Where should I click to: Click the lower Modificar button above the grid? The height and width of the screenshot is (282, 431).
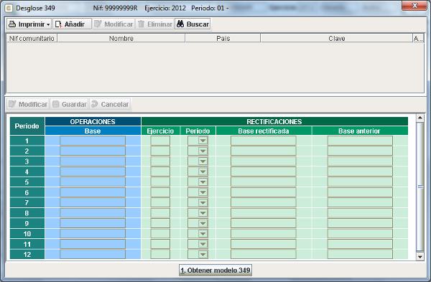click(x=28, y=104)
